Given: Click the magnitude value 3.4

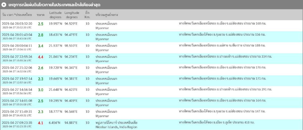Looking at the screenshot, I should (x=41, y=46).
